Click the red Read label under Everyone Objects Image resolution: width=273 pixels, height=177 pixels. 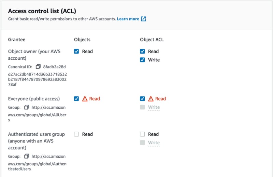(x=95, y=99)
